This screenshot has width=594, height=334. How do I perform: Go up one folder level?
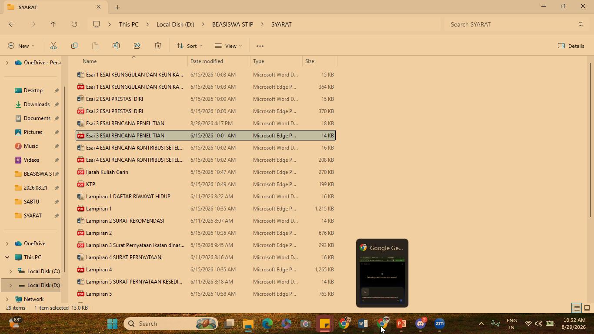click(x=53, y=24)
